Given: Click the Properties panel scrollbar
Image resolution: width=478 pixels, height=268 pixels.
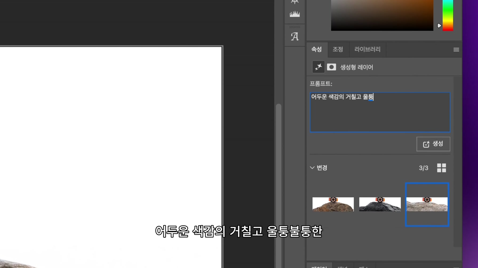Looking at the screenshot, I should coord(458,162).
